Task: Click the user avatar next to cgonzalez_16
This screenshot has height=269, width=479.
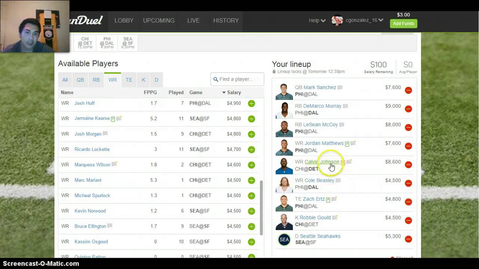Action: click(x=337, y=21)
